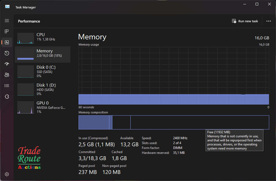This screenshot has width=276, height=181.
Task: Select the Performance page icon
Action: click(7, 42)
